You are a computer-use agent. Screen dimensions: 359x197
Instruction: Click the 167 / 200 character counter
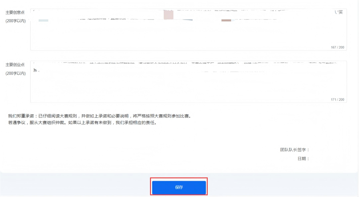[x=337, y=47]
